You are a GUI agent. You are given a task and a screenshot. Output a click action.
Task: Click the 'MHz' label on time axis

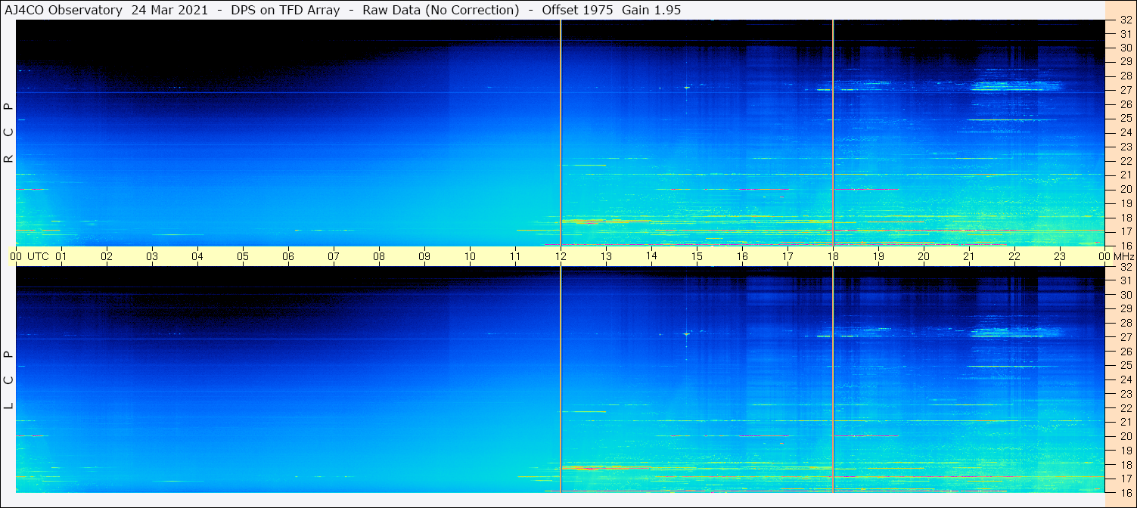pos(1123,256)
